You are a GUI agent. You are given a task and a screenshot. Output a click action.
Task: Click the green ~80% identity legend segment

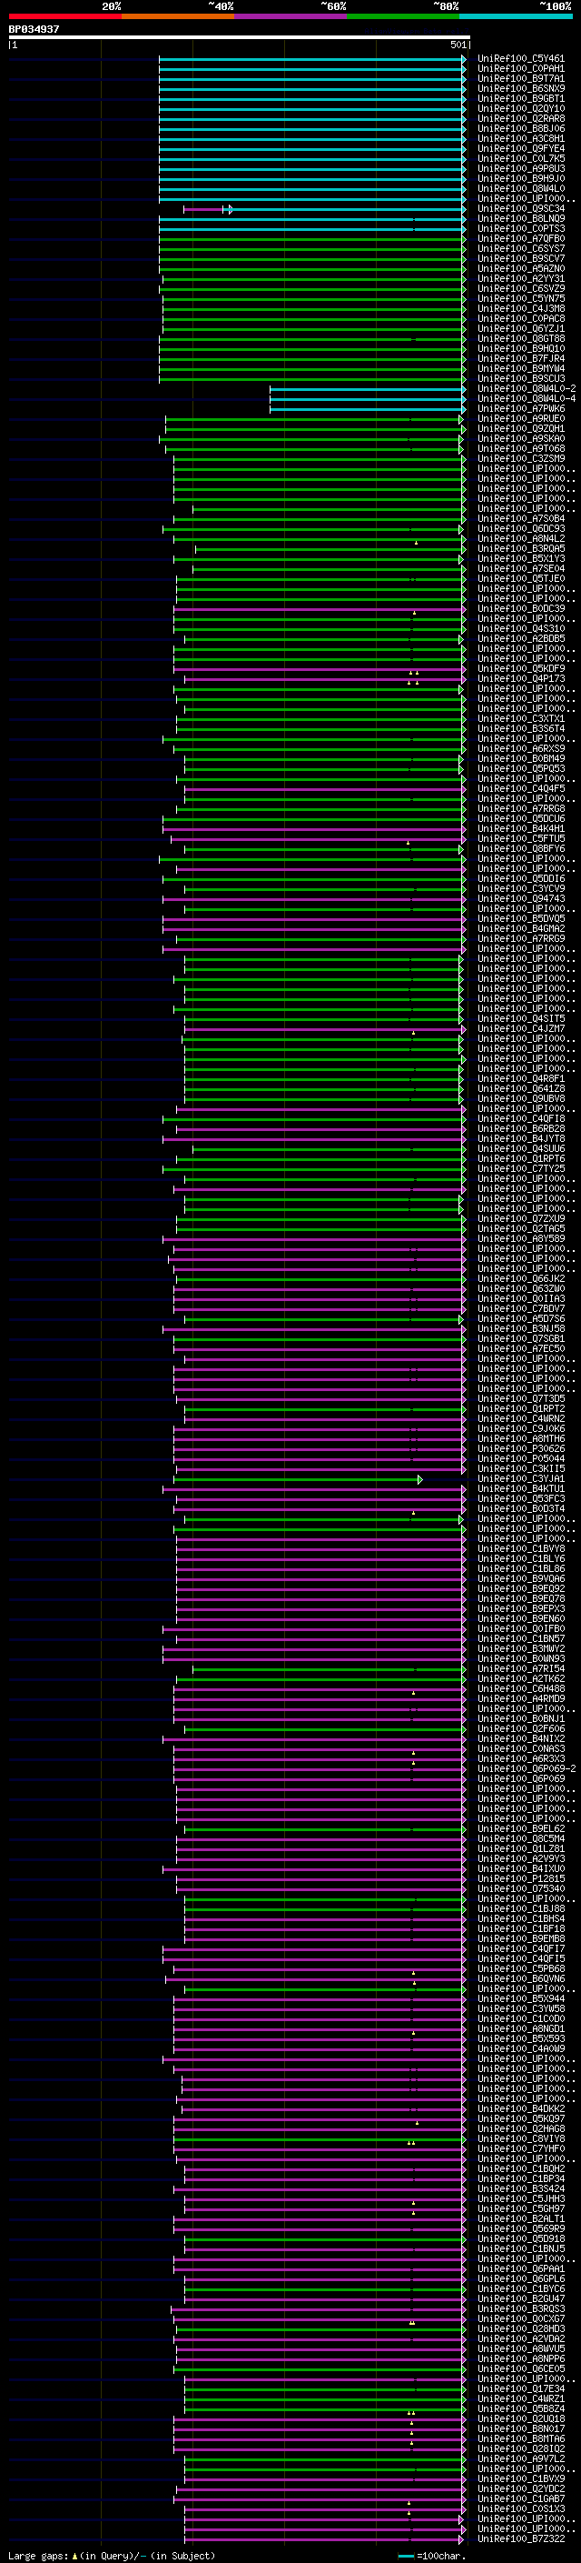[403, 15]
